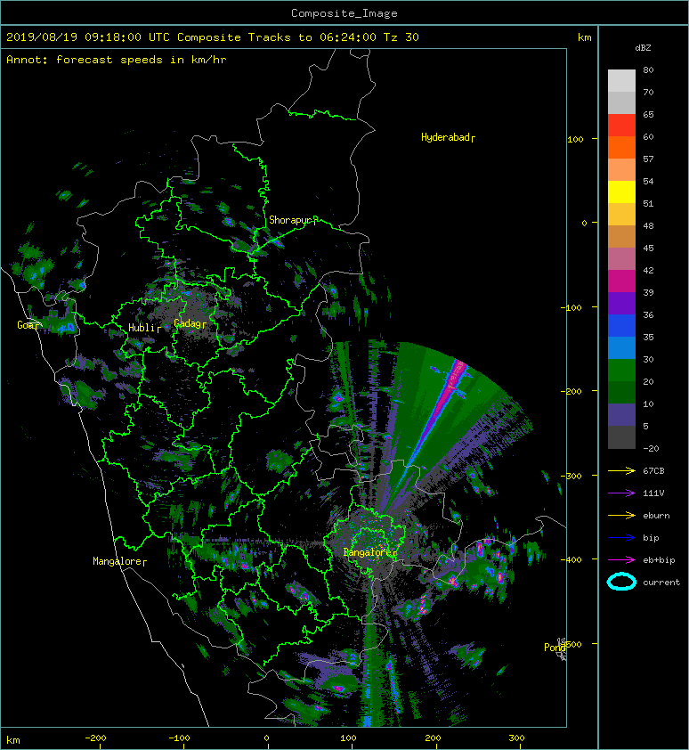Click the Hyderabad city label
Screen dimensions: 689x750
tap(446, 137)
